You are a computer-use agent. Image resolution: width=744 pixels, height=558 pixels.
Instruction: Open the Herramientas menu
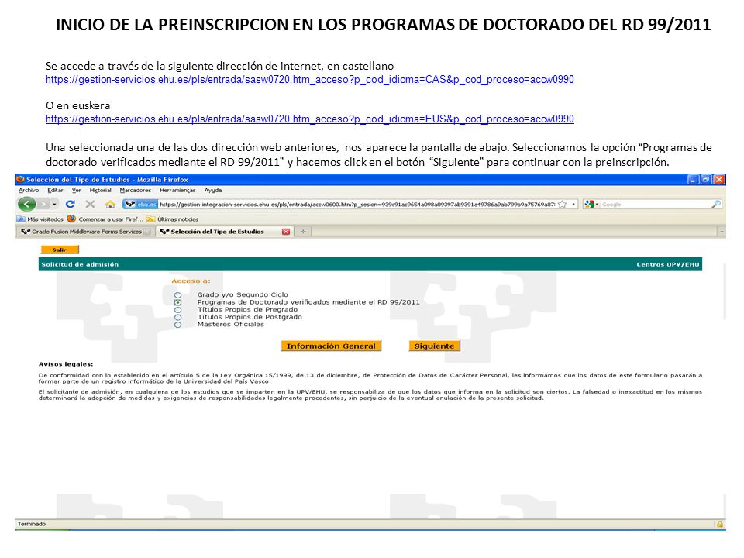pyautogui.click(x=177, y=191)
